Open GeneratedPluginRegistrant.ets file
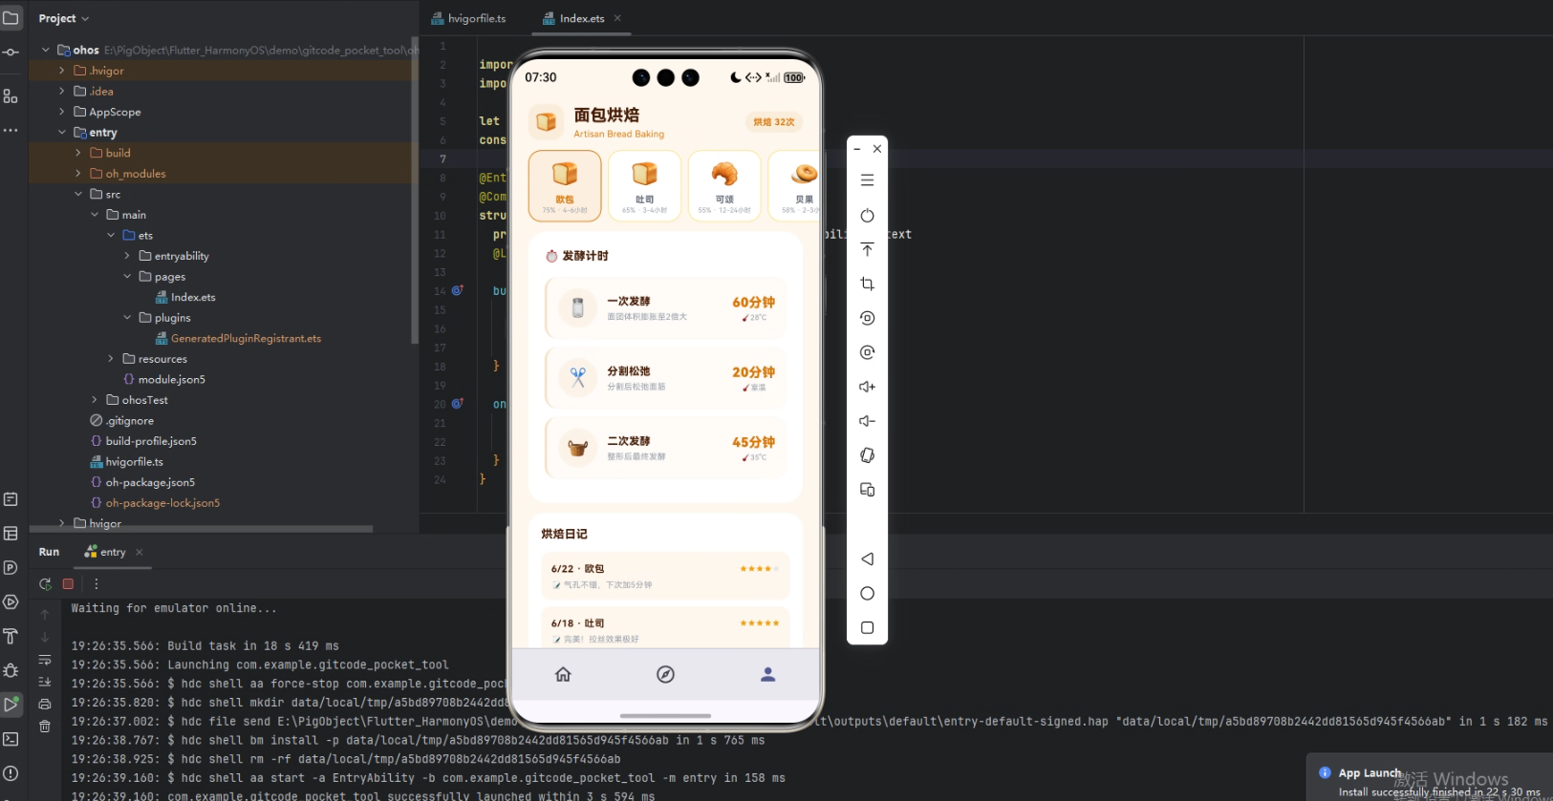The width and height of the screenshot is (1553, 801). pos(238,338)
